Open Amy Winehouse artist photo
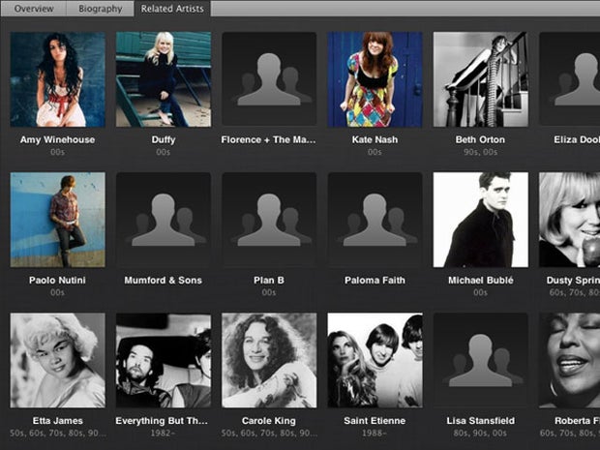The width and height of the screenshot is (600, 450). coord(57,79)
